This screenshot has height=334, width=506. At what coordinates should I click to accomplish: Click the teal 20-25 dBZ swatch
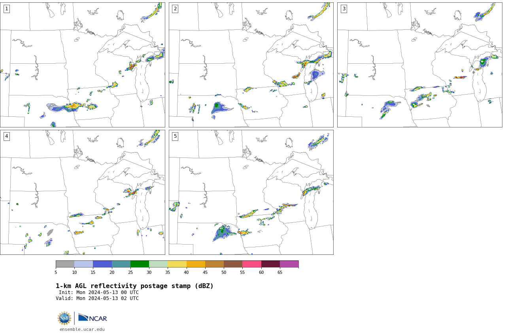[x=121, y=264]
